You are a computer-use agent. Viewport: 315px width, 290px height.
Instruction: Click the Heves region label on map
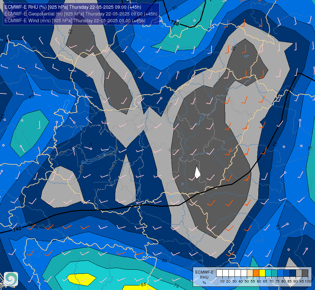[x=168, y=109]
